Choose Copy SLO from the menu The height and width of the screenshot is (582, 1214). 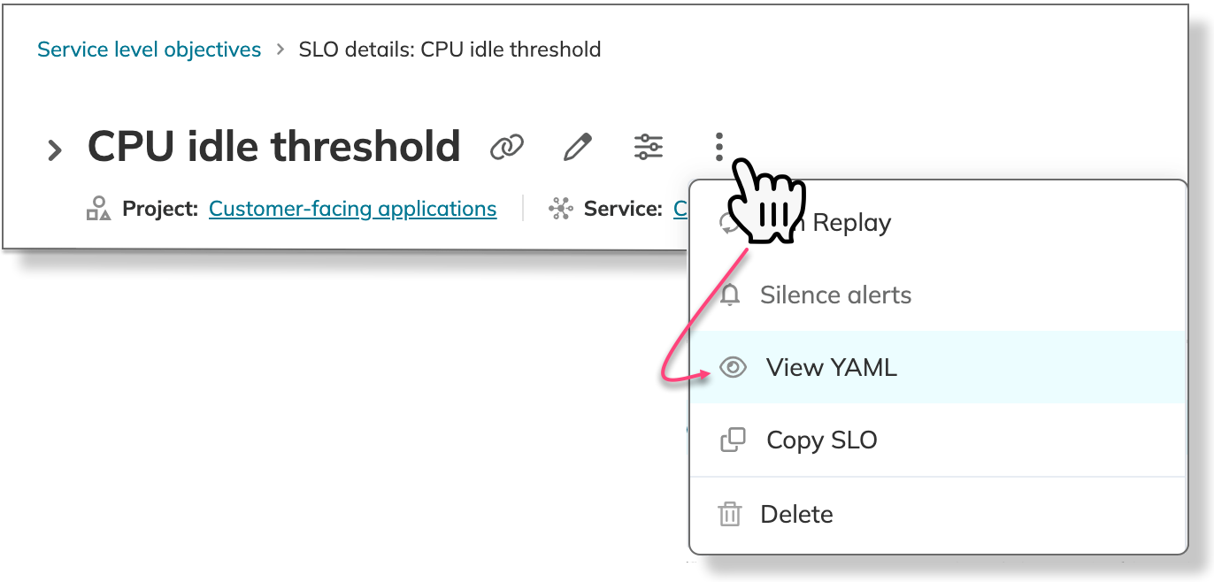pos(938,440)
